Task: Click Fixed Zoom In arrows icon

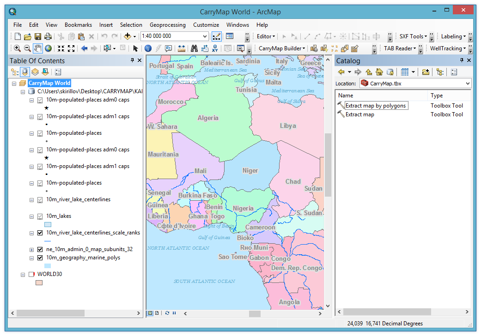Action: coord(61,48)
